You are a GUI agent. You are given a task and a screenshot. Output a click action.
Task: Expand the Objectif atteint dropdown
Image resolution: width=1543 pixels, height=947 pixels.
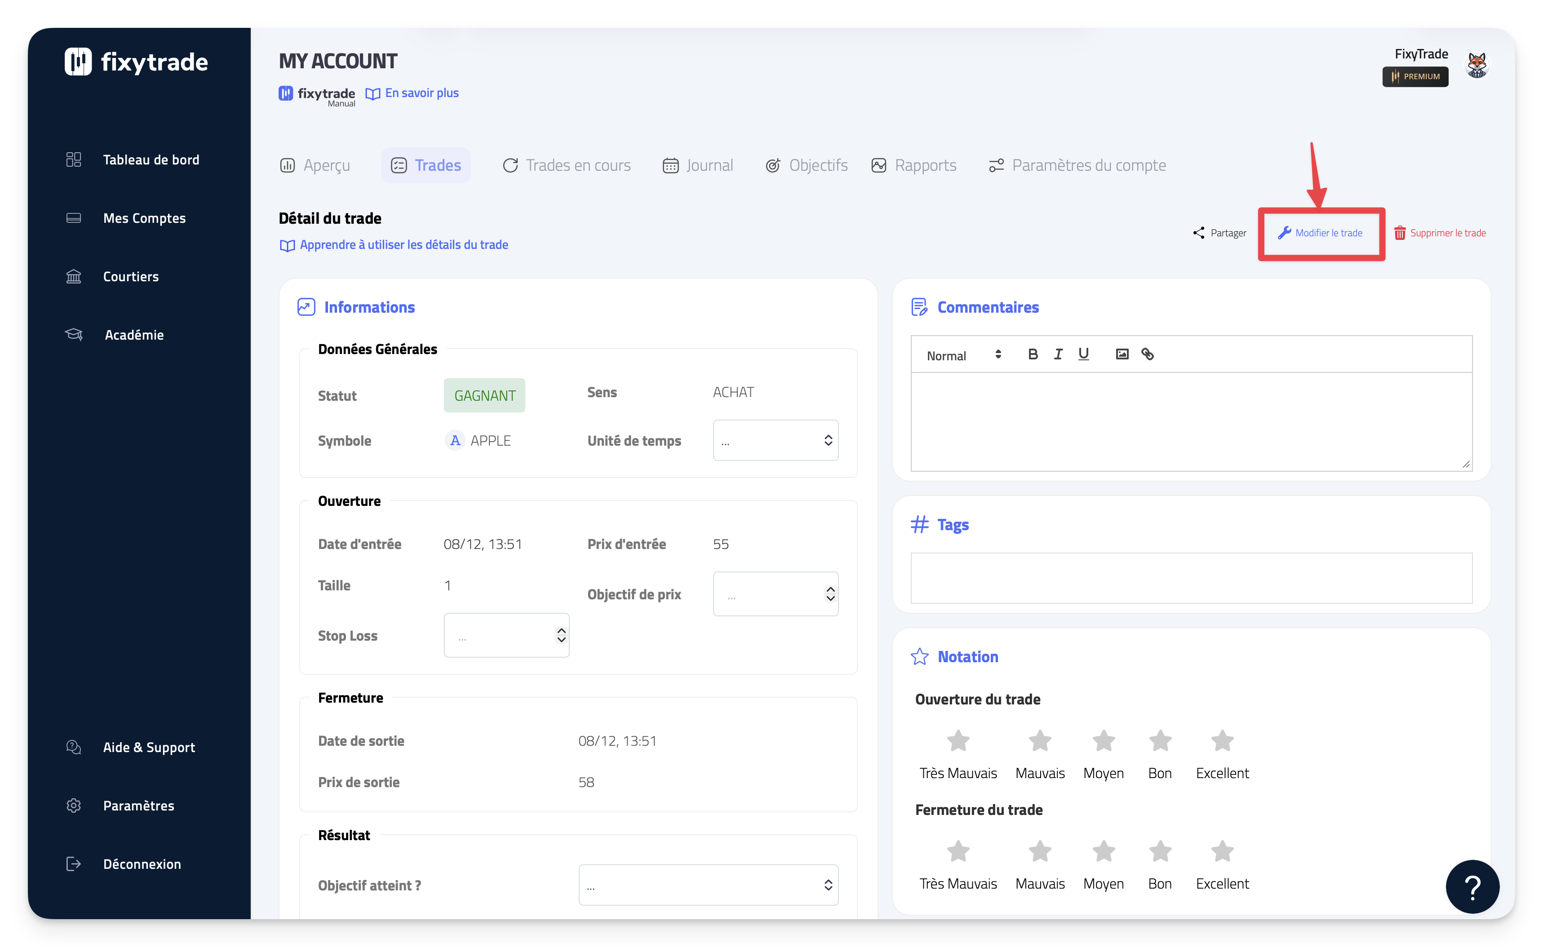(x=708, y=885)
